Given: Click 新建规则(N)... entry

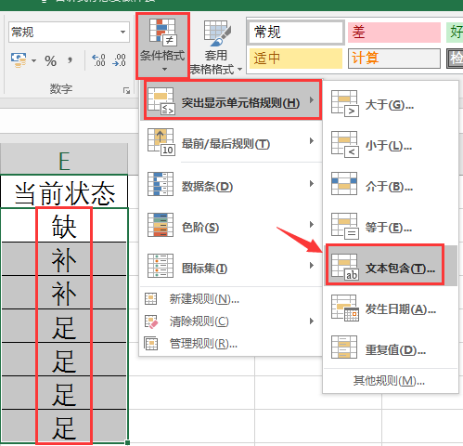Looking at the screenshot, I should pyautogui.click(x=230, y=299).
